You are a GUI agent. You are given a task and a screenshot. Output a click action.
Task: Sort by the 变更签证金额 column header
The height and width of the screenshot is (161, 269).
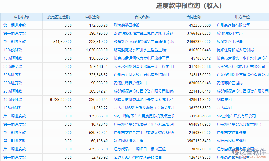(59, 17)
